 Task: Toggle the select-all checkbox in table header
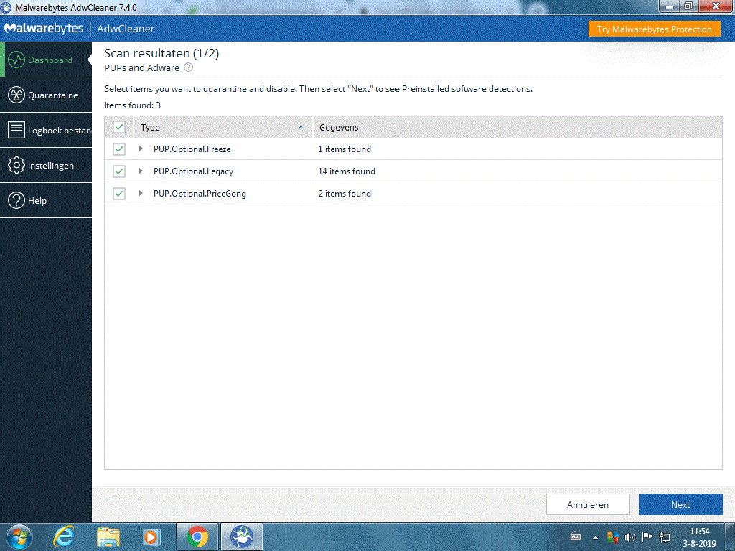point(119,127)
